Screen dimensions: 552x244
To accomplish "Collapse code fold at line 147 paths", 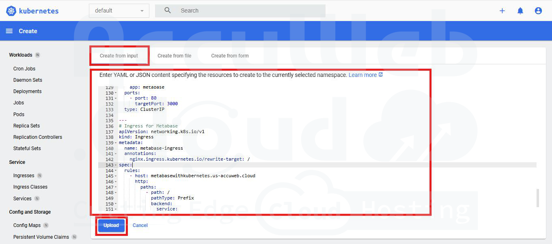I will (x=116, y=187).
